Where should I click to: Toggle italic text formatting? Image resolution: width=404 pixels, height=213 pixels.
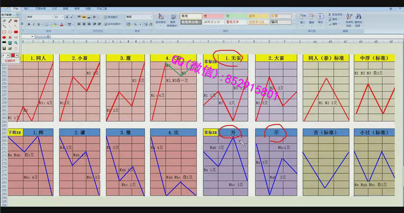34,24
